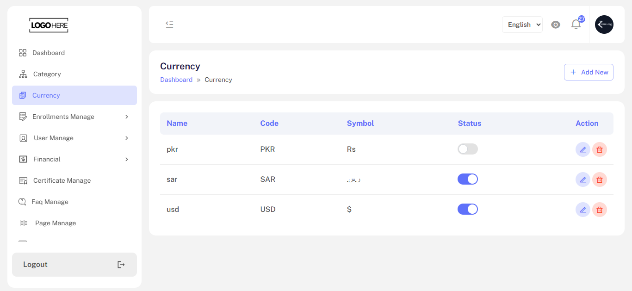The image size is (632, 291).
Task: Click the trash icon in usd row
Action: [600, 210]
